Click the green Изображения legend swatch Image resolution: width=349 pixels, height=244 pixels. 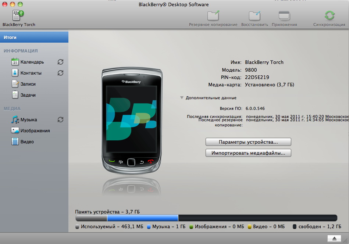pos(191,227)
